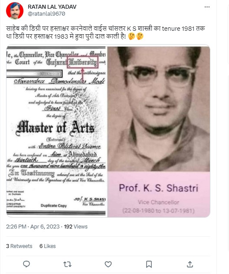Viewport: 229px width, 274px height.
Task: Click the Duplicate Copy label on certificate
Action: (x=54, y=205)
